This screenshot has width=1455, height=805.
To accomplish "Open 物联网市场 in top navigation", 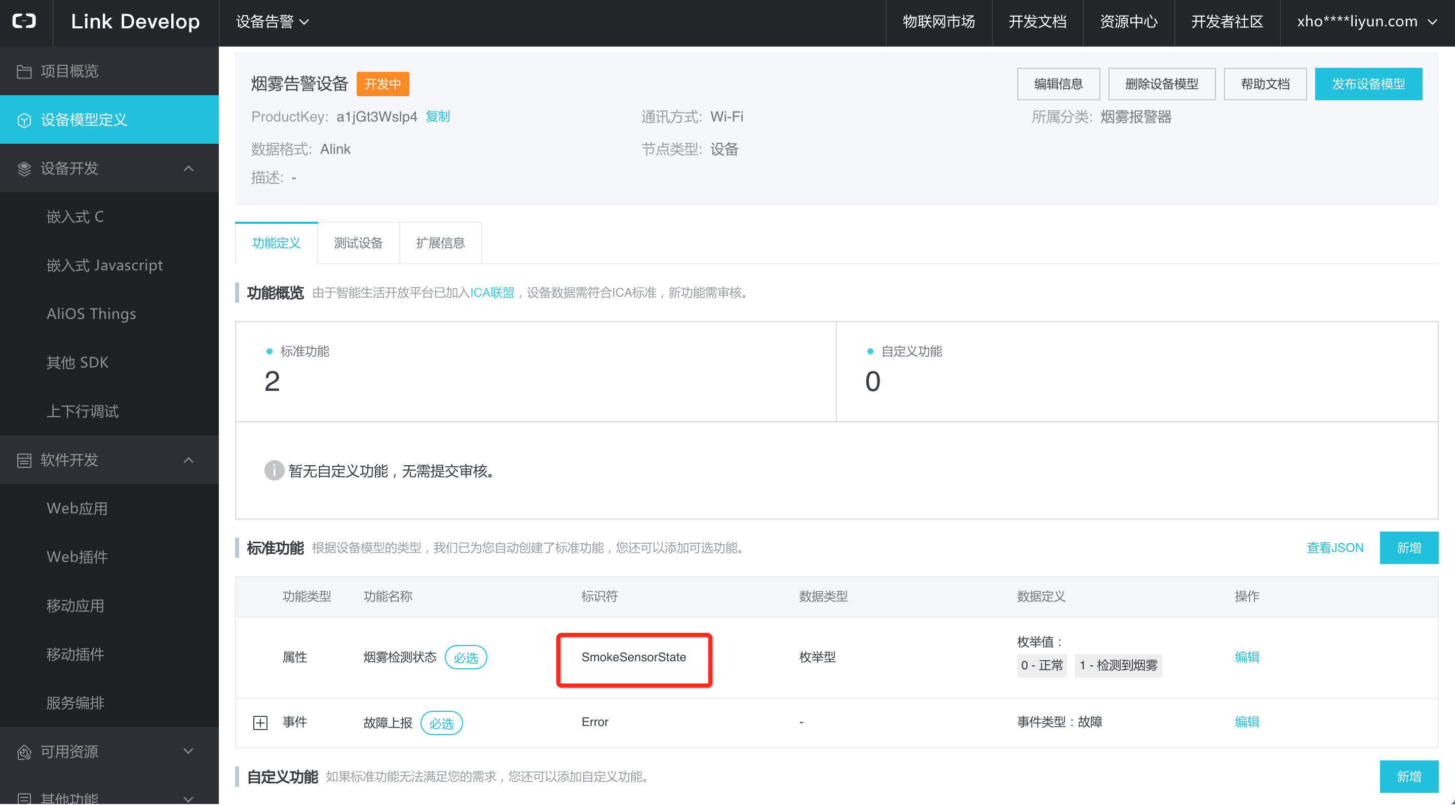I will [x=939, y=22].
